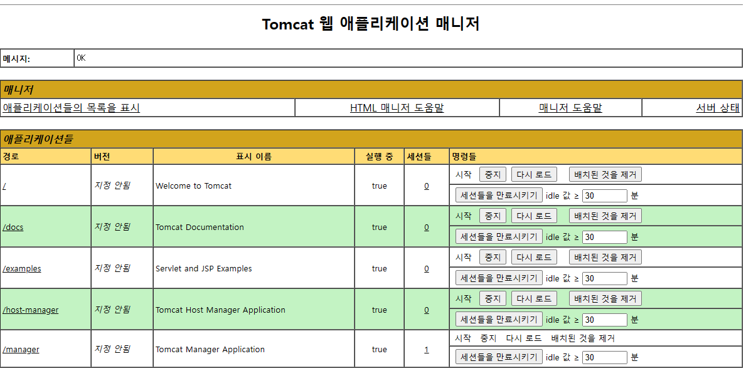Image resolution: width=746 pixels, height=371 pixels.
Task: Click the 지정 안됨 version of /host-manager
Action: click(112, 309)
